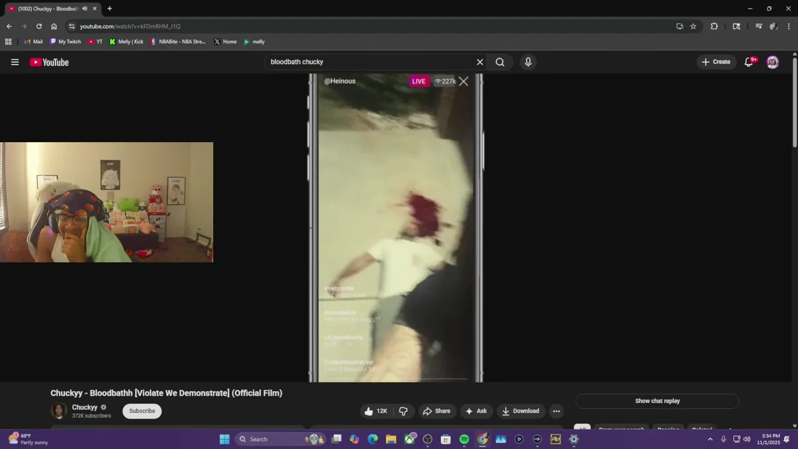Viewport: 798px width, 449px height.
Task: Click the Create button
Action: (716, 62)
